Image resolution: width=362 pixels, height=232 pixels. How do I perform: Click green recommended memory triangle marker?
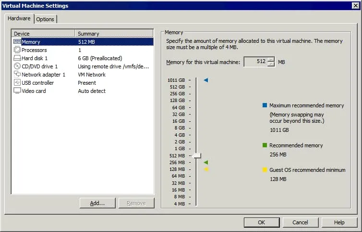tap(206, 163)
